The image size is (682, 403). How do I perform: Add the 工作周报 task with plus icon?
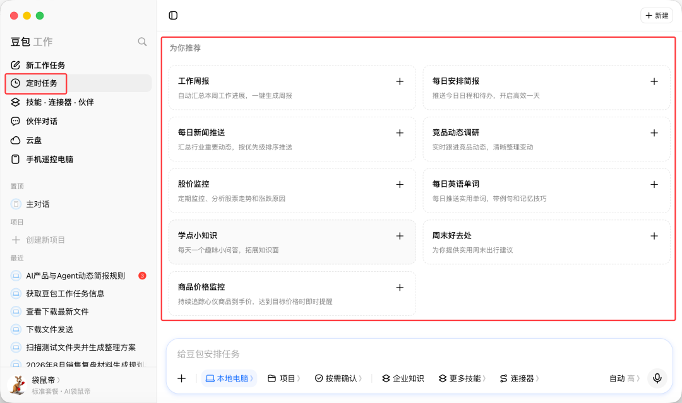tap(400, 81)
